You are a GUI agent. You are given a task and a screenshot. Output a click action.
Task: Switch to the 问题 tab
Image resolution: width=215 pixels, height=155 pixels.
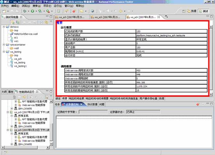[102, 104]
